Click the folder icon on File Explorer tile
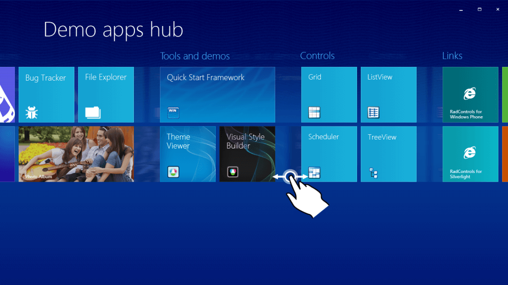Screen dimensions: 508x285 pyautogui.click(x=92, y=113)
